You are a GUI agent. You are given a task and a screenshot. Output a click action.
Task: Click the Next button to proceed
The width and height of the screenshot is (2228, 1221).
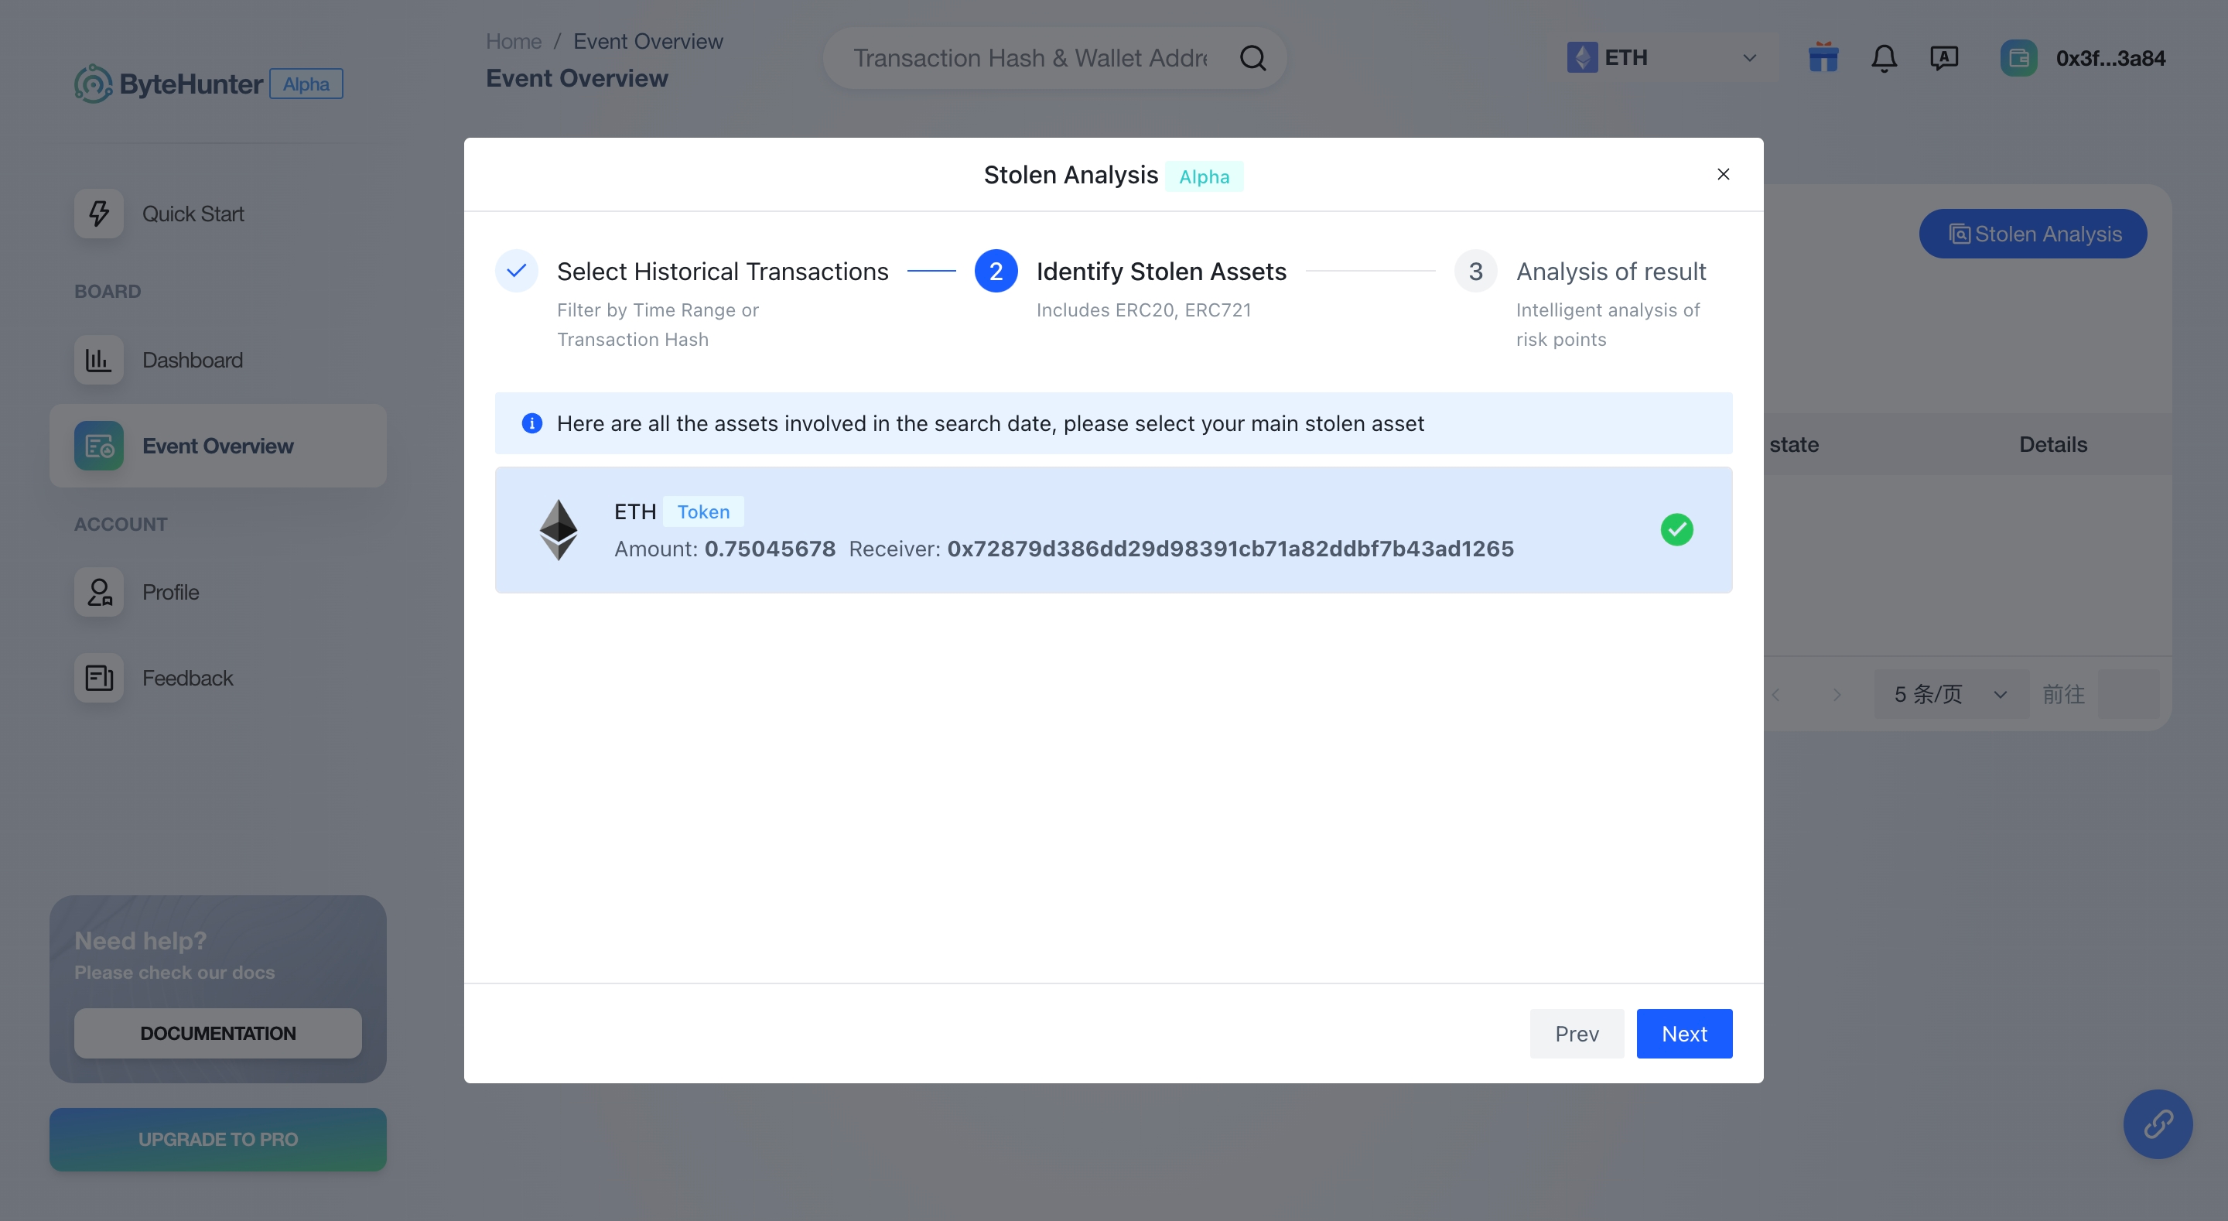coord(1684,1033)
